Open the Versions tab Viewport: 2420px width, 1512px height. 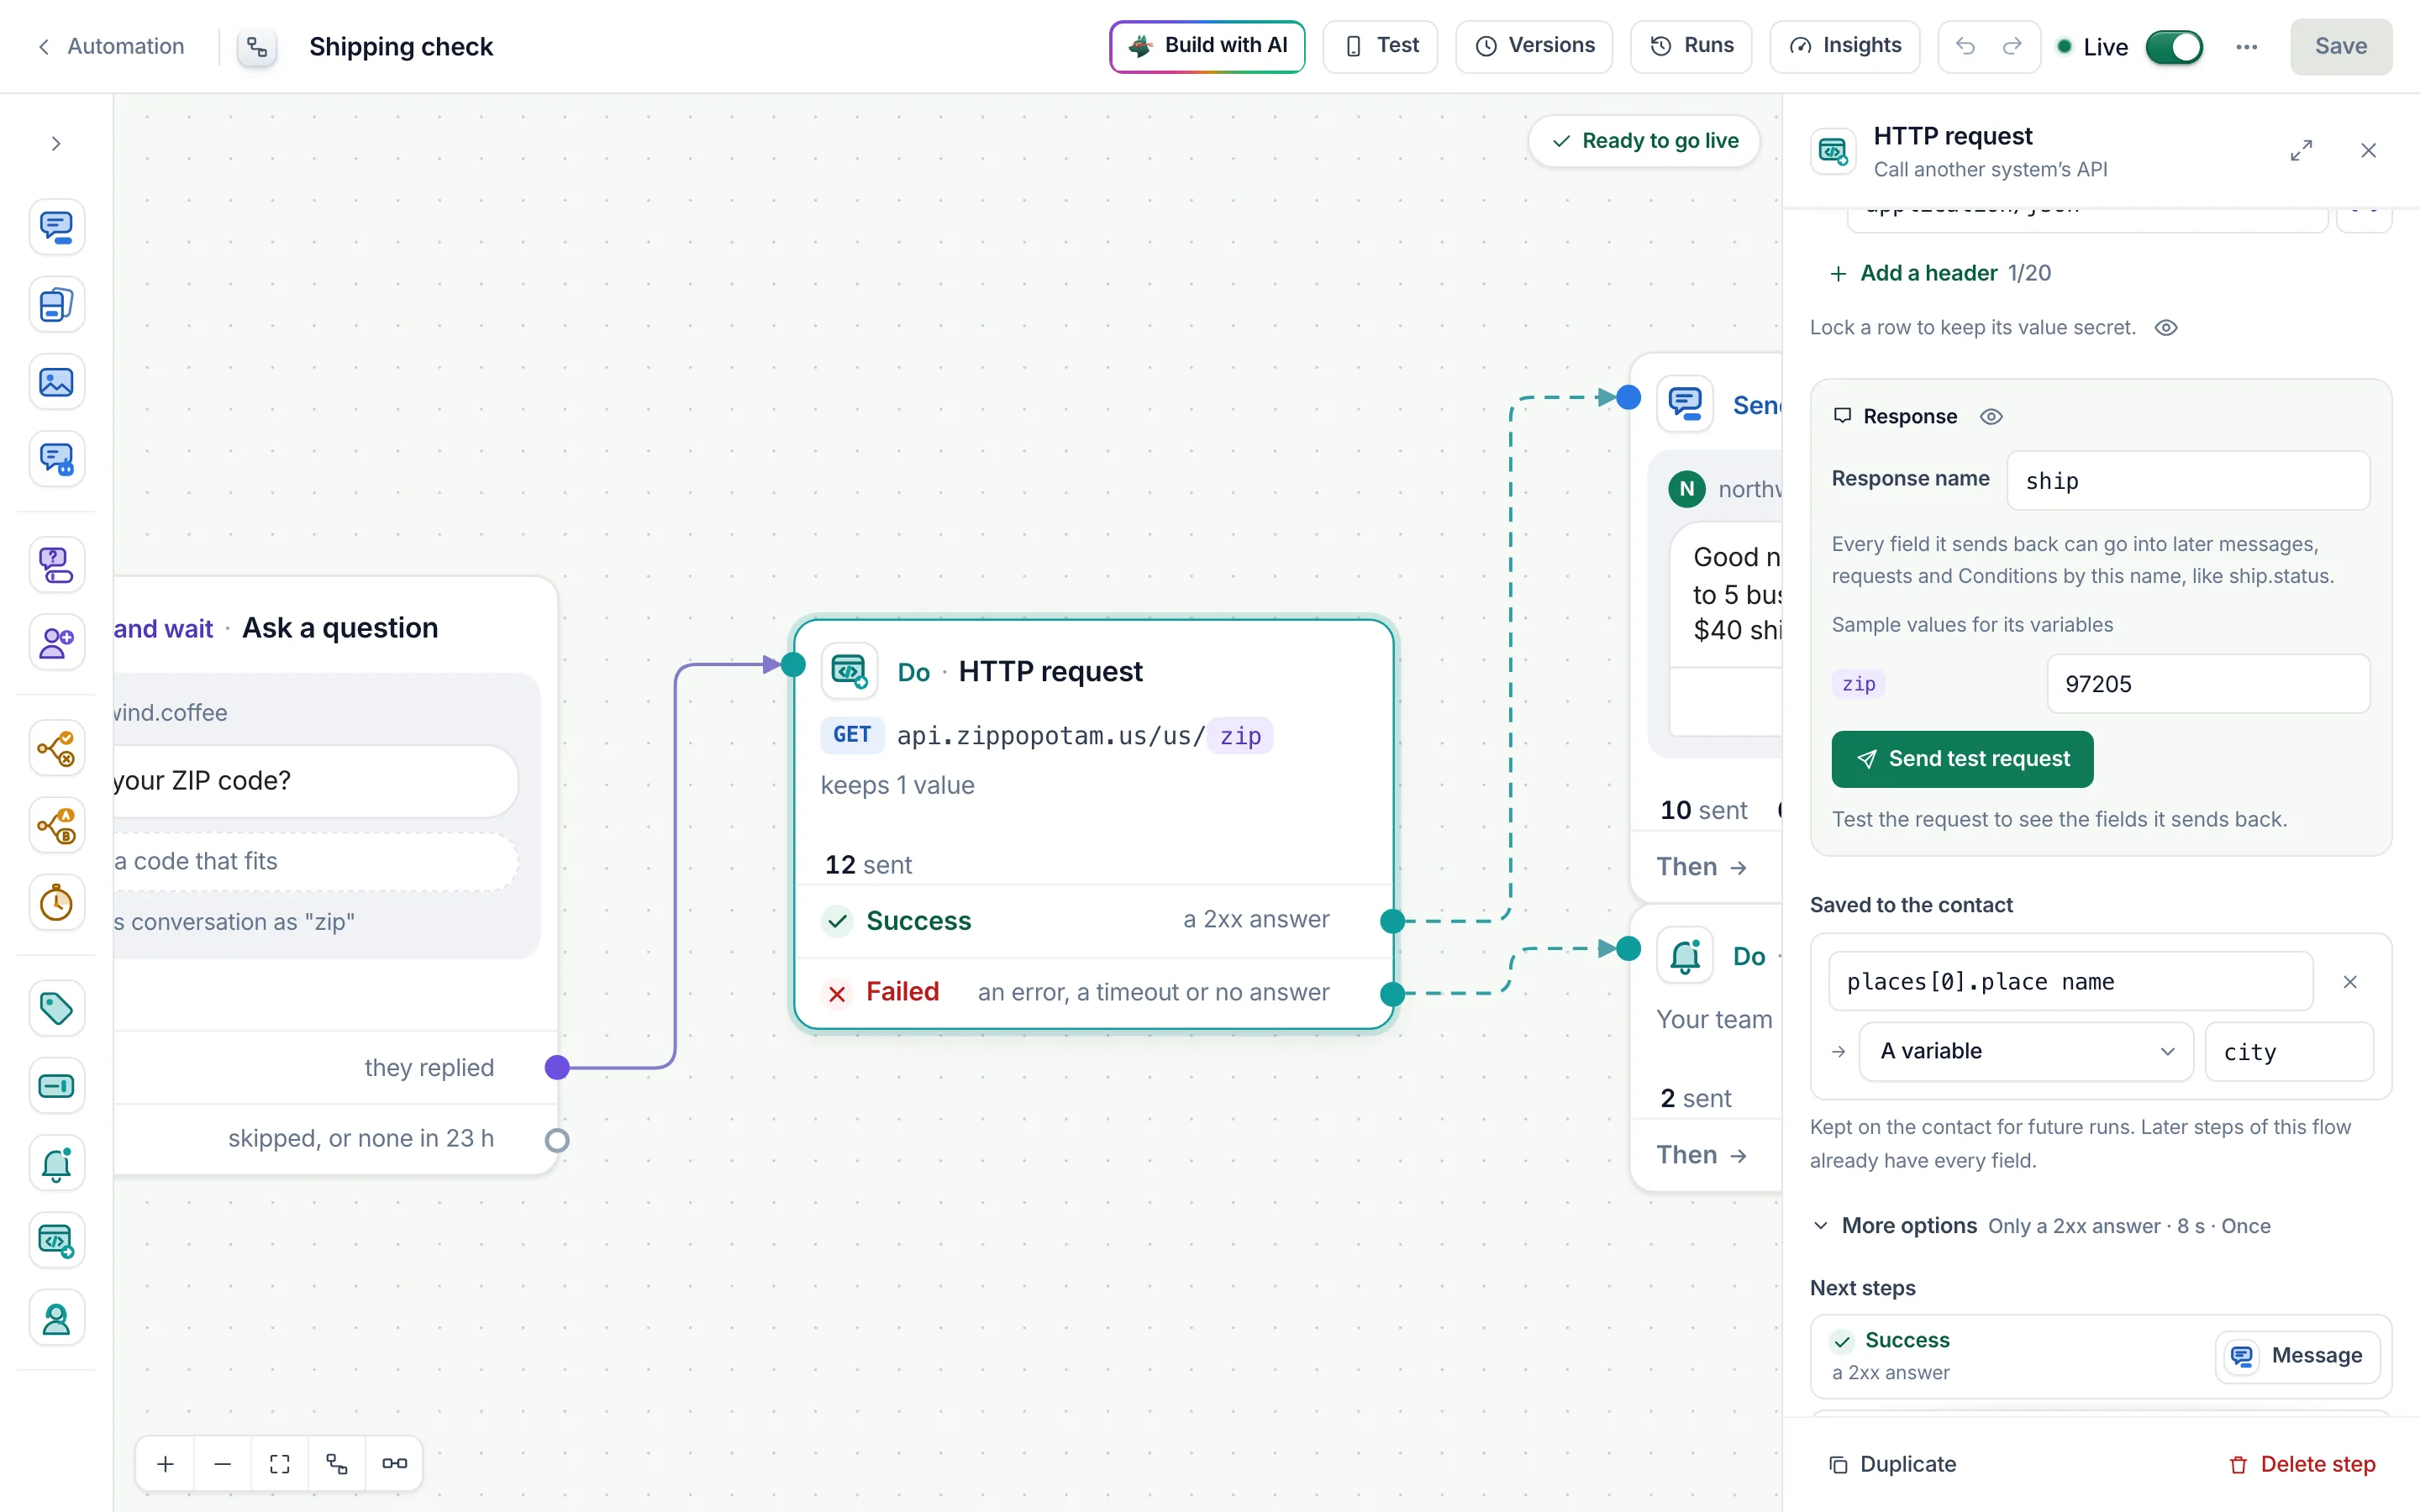1534,46
